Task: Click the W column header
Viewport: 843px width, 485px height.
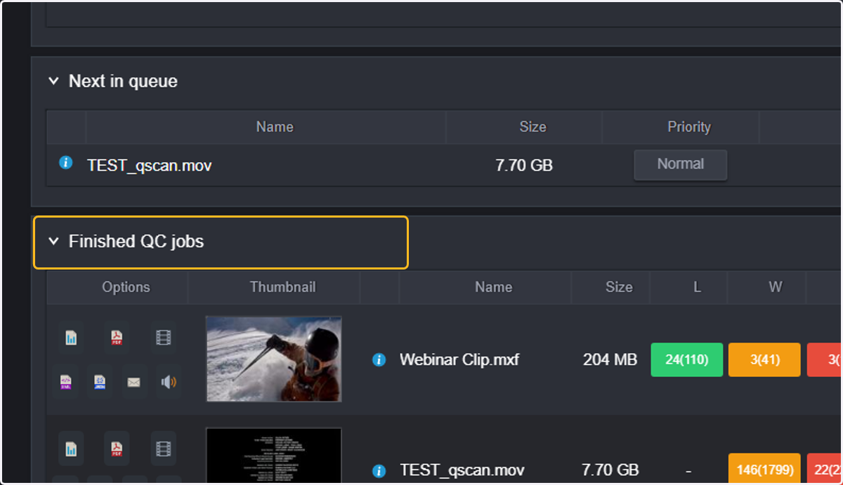Action: pyautogui.click(x=775, y=287)
